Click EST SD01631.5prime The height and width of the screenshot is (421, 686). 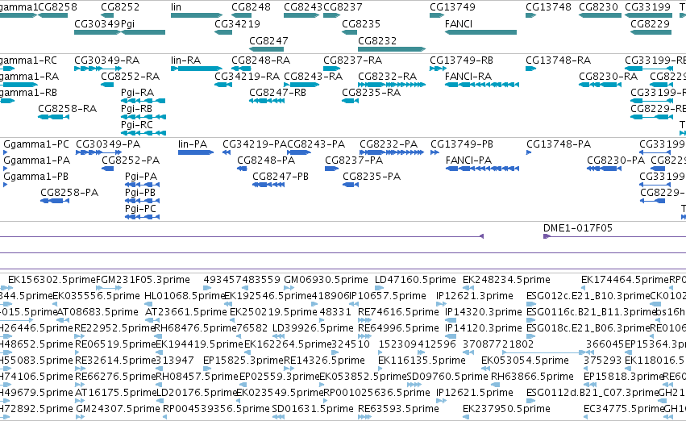(x=278, y=417)
